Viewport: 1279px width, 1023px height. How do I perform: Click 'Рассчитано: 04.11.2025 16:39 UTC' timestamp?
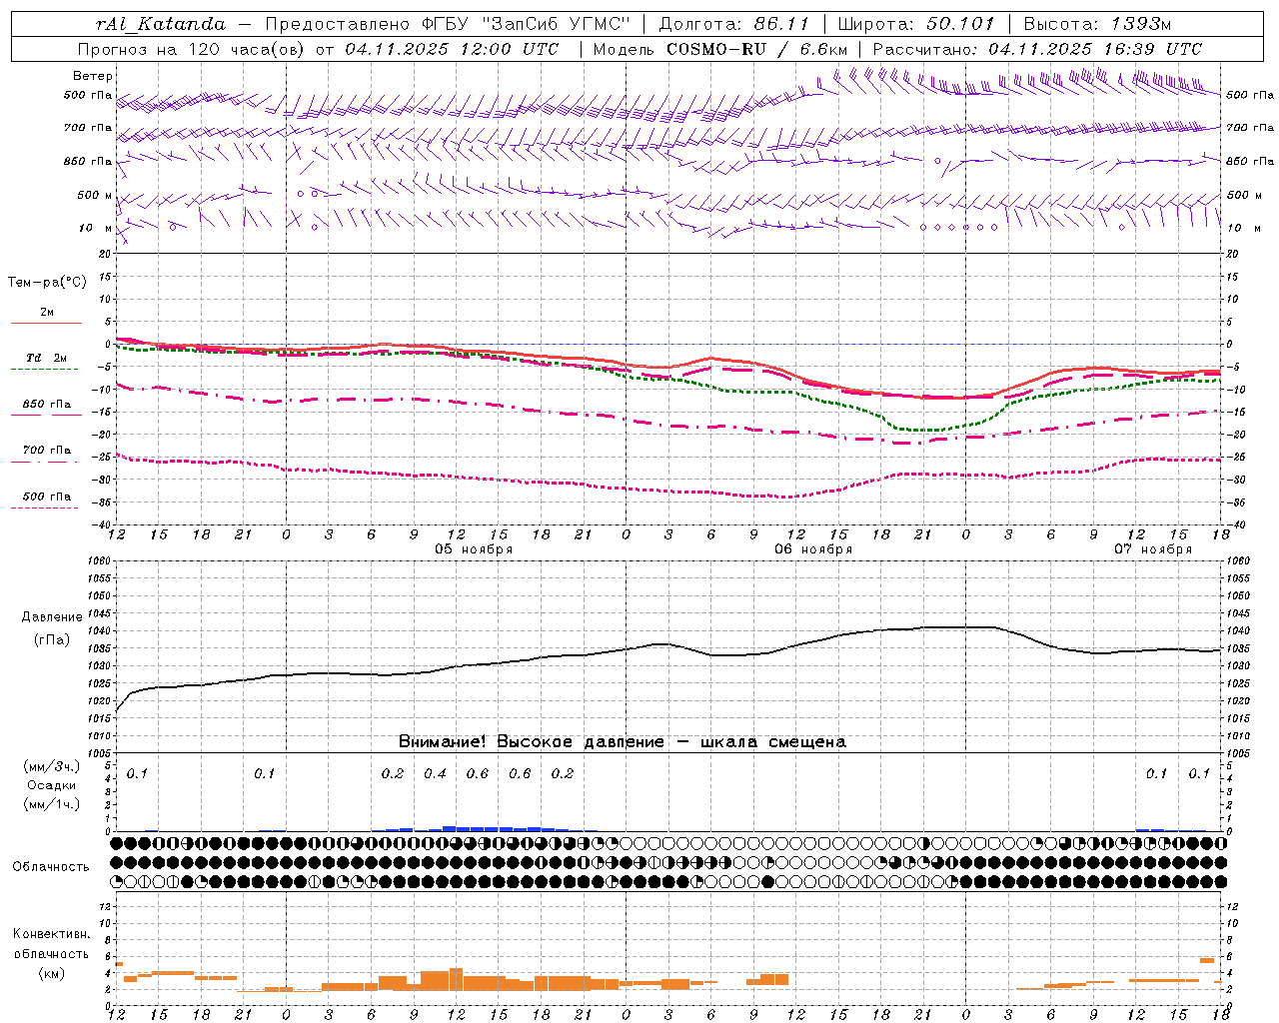1037,49
